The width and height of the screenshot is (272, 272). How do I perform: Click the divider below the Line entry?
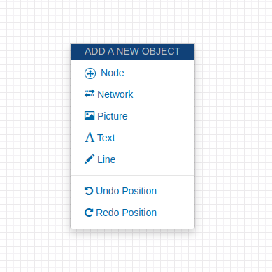(132, 175)
